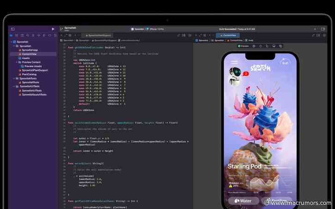Open the iPhone 13 Pro destination selector
The width and height of the screenshot is (335, 209).
pos(155,29)
